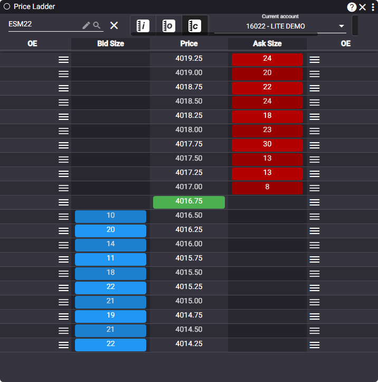Viewport: 378px width, 382px height.
Task: Select the 'i' ladder mode icon
Action: pos(143,25)
